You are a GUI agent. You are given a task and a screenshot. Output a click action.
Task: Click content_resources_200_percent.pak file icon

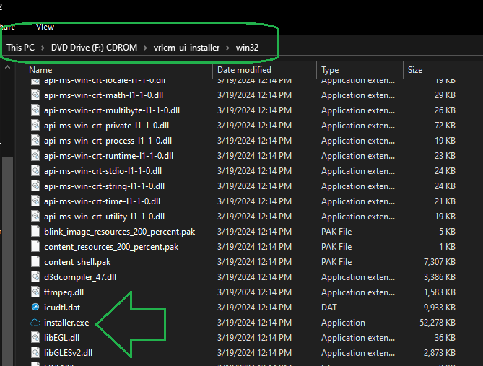tap(35, 247)
